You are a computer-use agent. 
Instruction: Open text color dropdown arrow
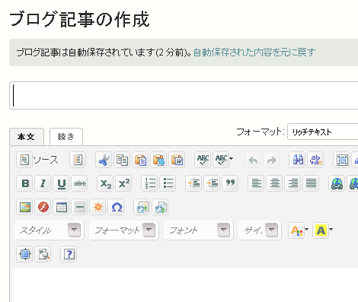pyautogui.click(x=306, y=230)
